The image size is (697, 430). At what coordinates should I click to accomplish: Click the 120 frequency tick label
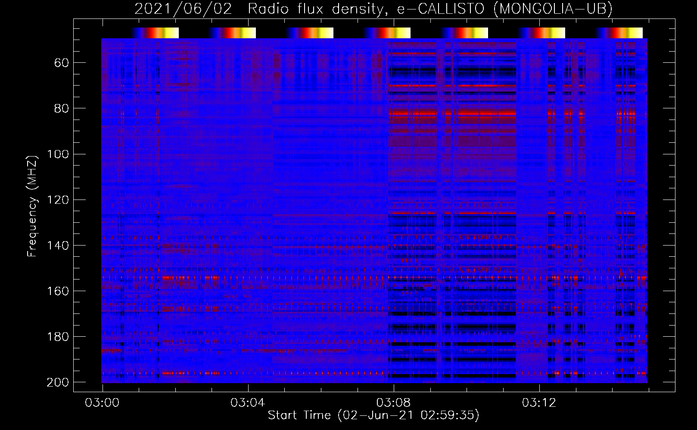point(58,200)
